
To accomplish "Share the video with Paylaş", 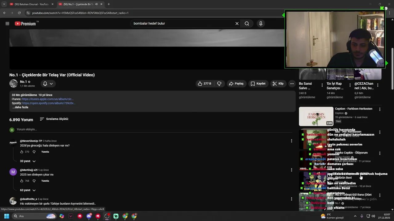I will [236, 83].
